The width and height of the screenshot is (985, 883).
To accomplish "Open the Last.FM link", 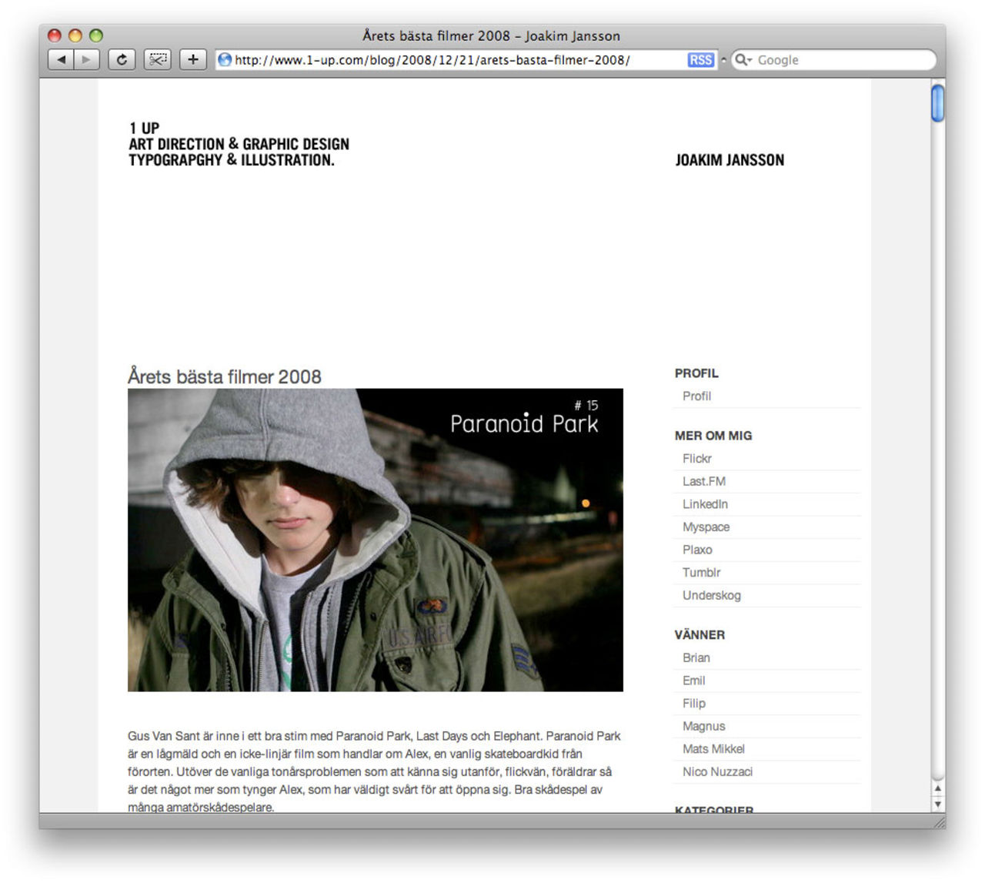I will pos(704,481).
